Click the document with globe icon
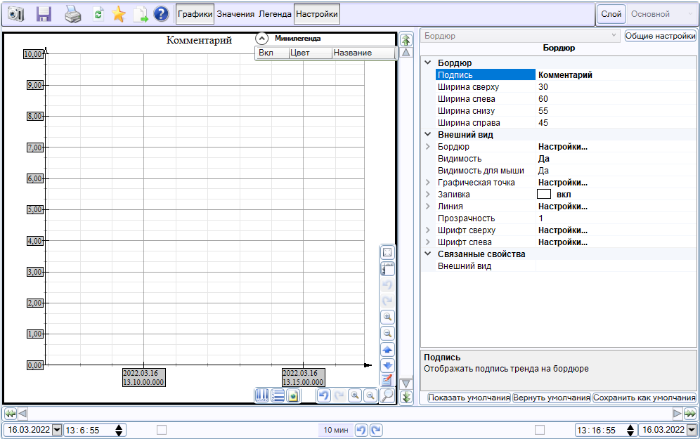This screenshot has width=700, height=439. click(293, 395)
